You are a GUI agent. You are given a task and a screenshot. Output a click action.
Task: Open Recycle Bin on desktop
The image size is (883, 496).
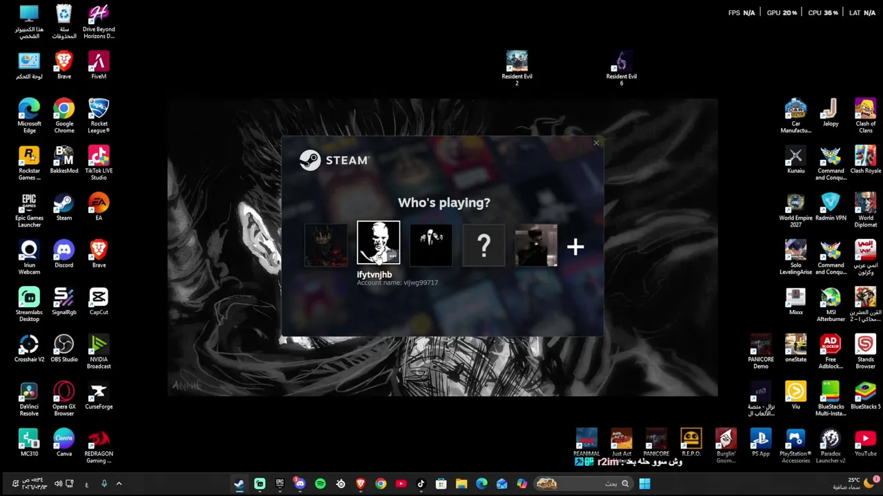[64, 21]
